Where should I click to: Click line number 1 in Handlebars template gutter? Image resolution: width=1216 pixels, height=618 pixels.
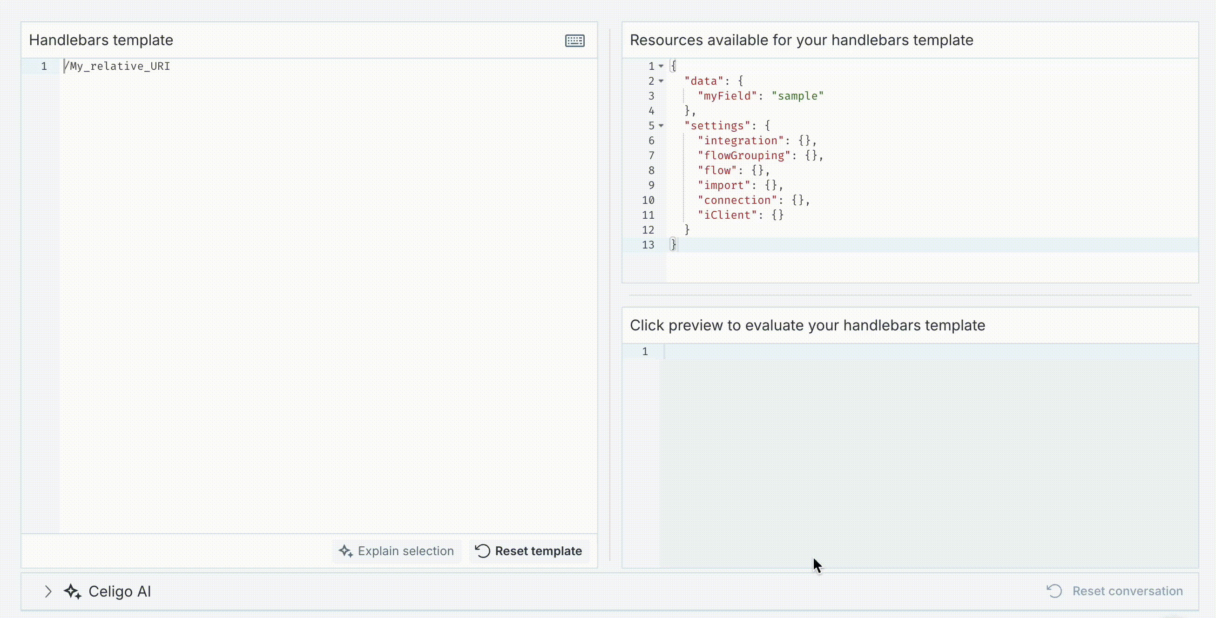[44, 66]
